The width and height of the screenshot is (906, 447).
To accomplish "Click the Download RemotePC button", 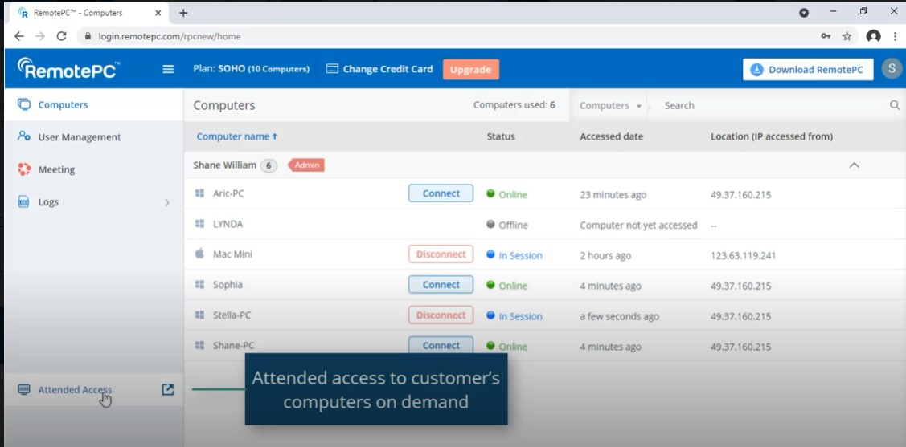I will click(808, 69).
